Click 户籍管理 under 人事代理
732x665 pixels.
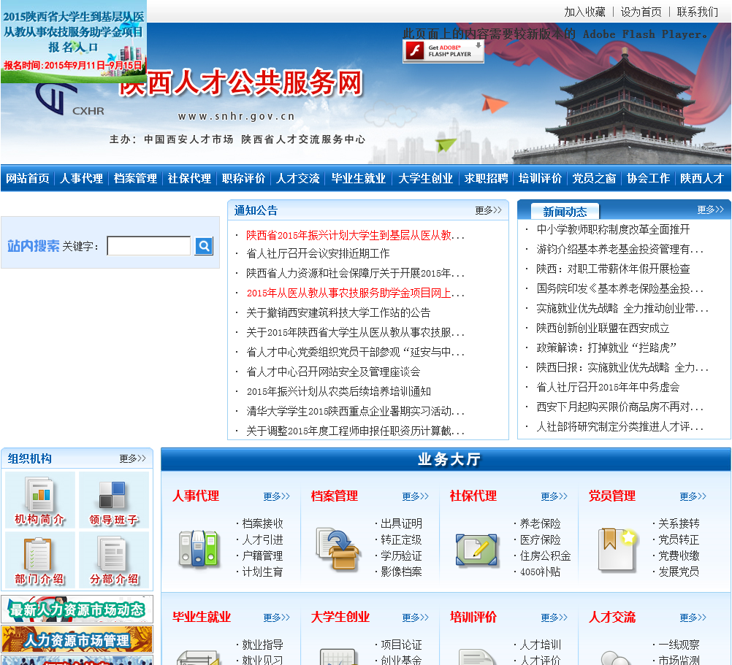[x=262, y=556]
